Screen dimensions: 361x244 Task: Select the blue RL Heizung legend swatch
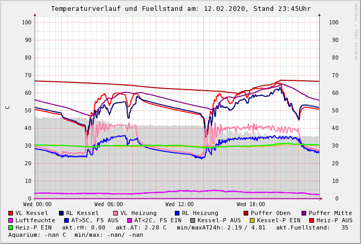pyautogui.click(x=177, y=213)
